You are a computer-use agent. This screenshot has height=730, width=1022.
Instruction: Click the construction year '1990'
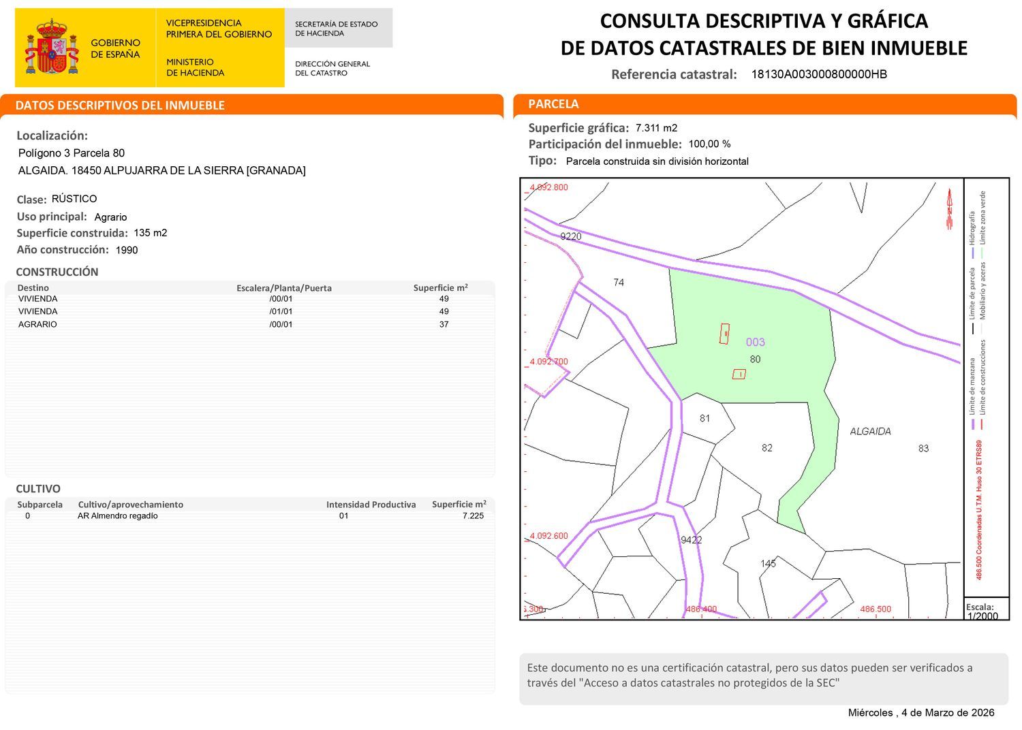pyautogui.click(x=127, y=250)
